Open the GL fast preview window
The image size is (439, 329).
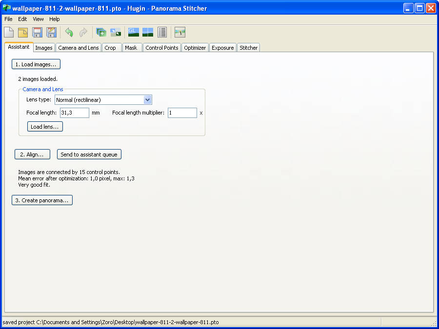[134, 32]
